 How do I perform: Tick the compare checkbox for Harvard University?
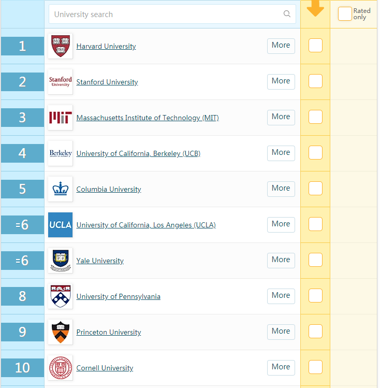[x=315, y=45]
